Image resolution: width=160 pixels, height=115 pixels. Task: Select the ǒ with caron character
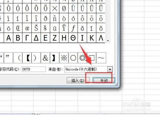101,28
